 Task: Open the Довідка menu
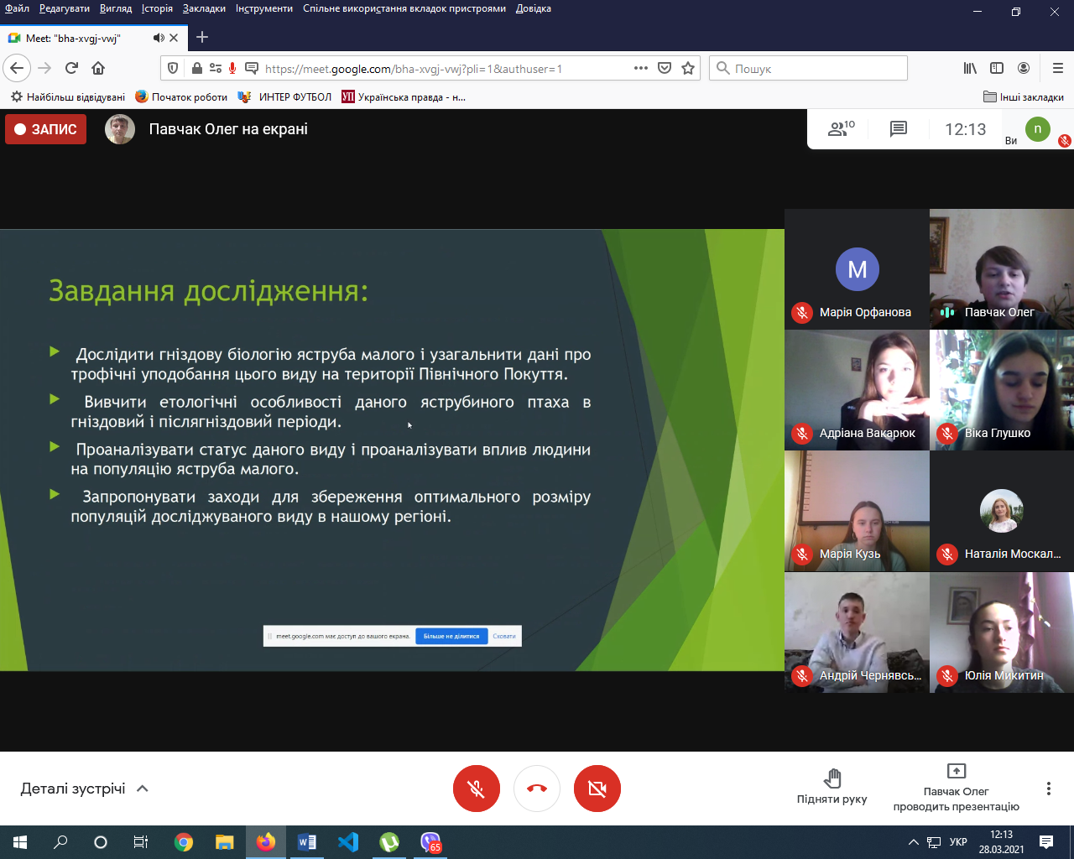[534, 8]
